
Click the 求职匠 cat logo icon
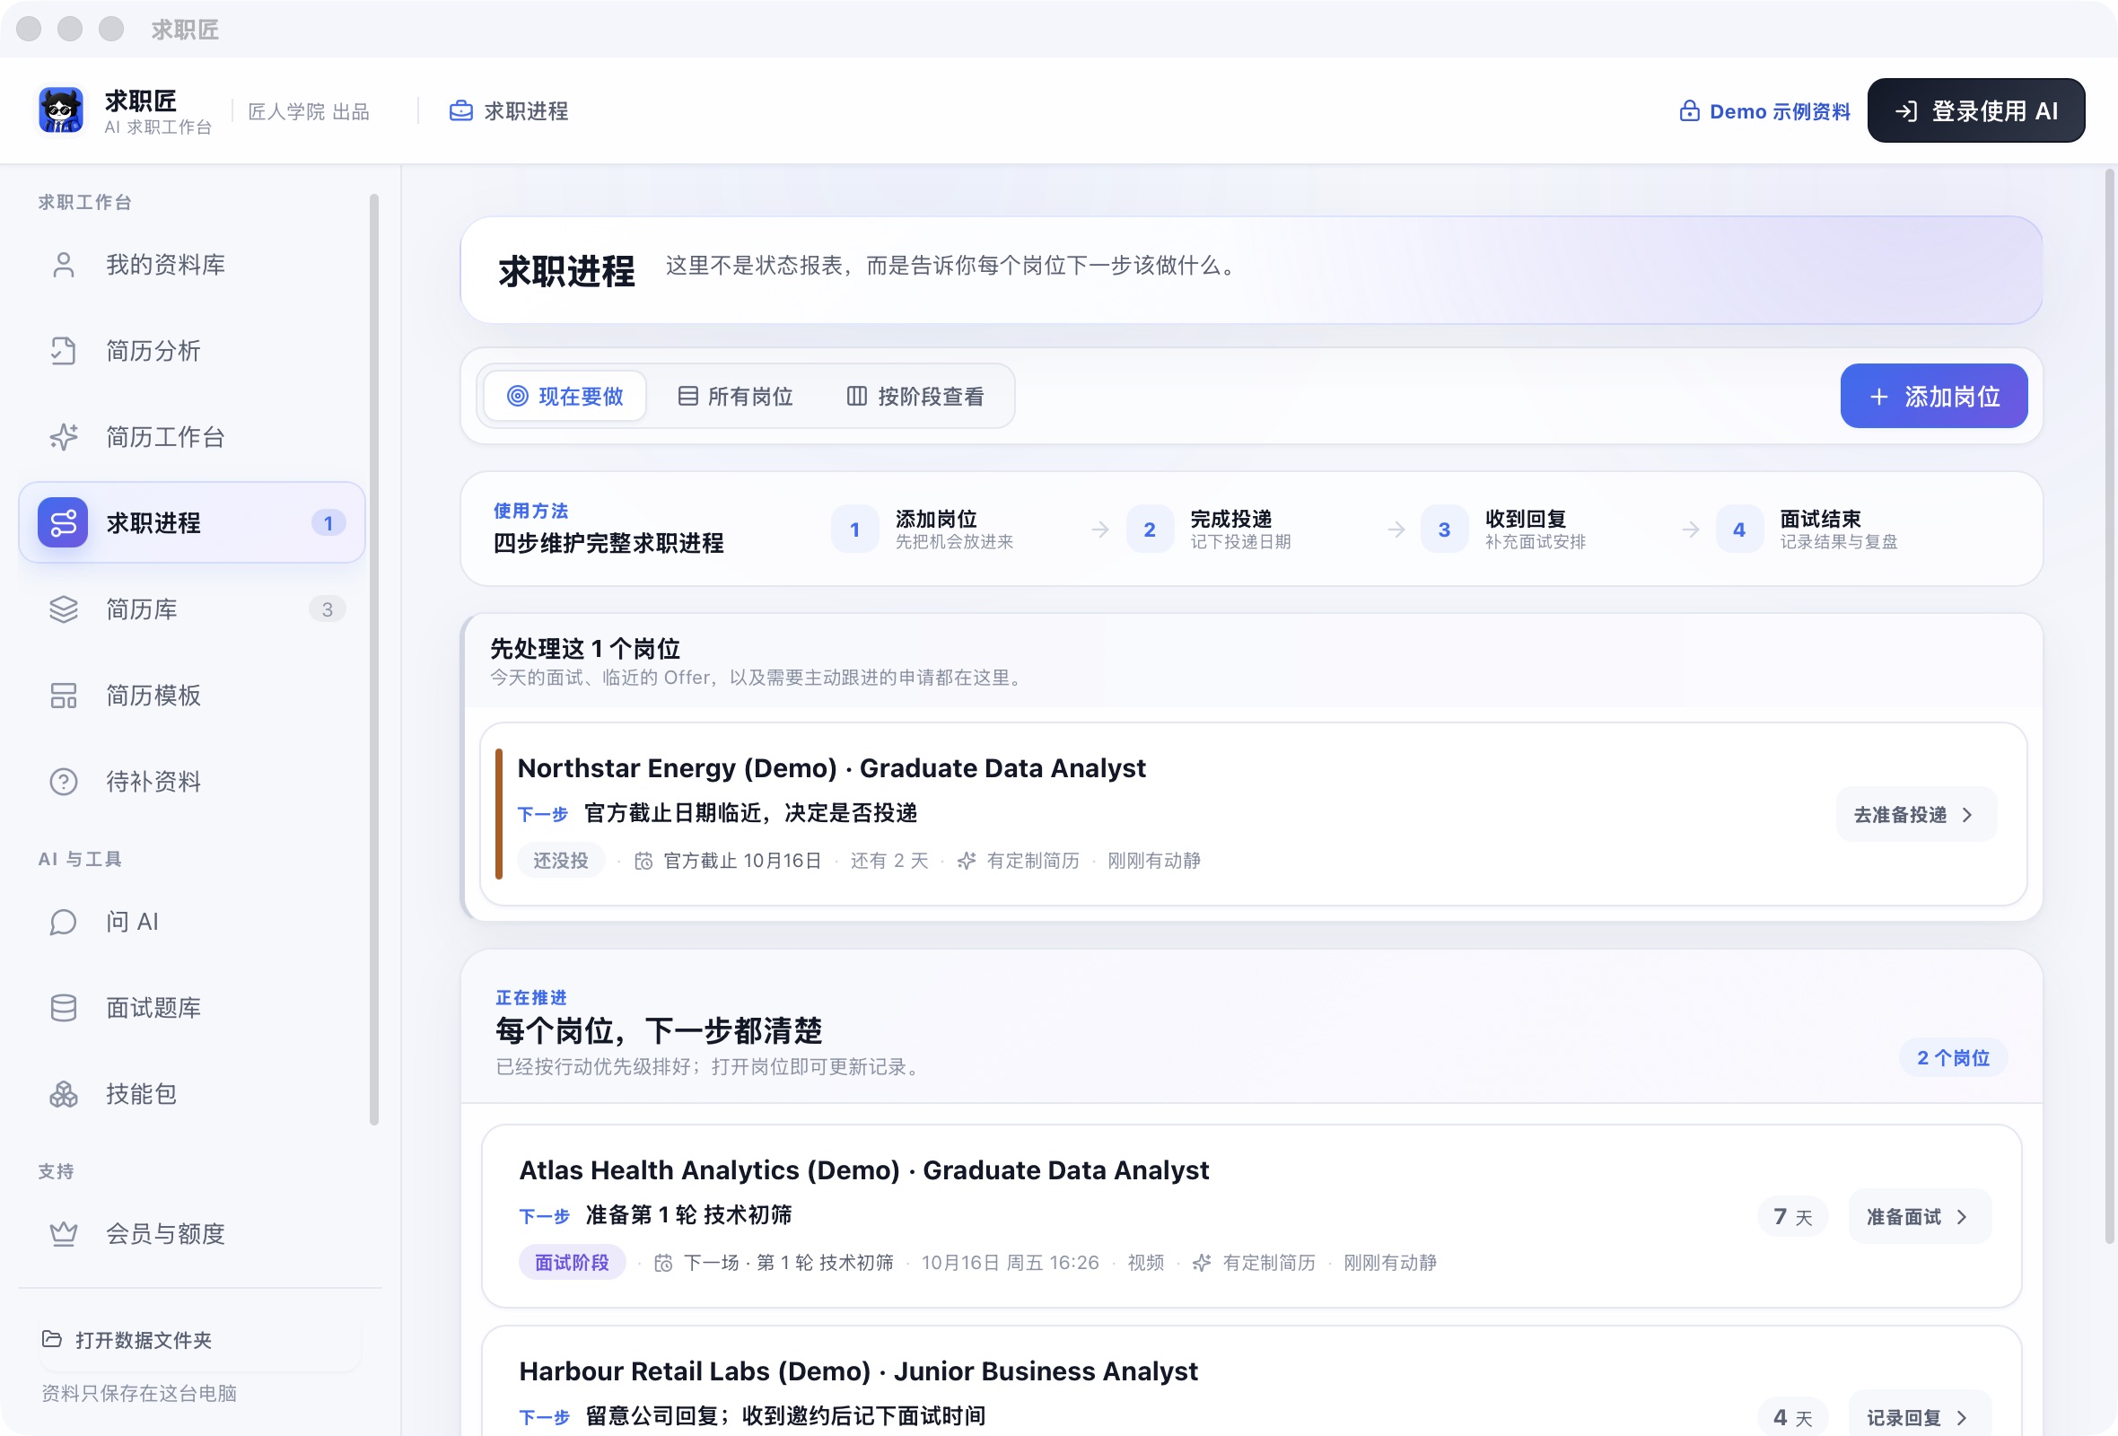(x=61, y=110)
